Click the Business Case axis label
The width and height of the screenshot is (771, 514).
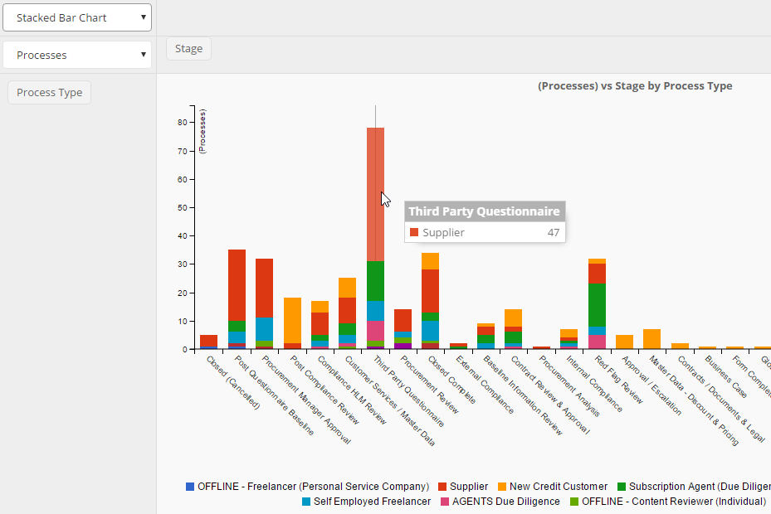click(725, 377)
